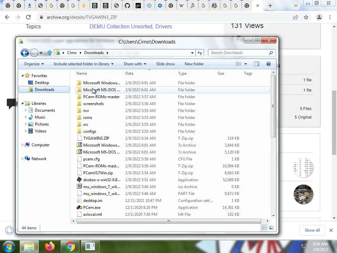The height and width of the screenshot is (253, 337).
Task: Open the Windows Start button
Action: pos(8,246)
